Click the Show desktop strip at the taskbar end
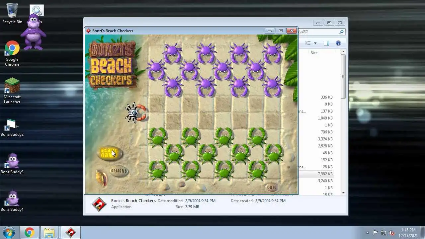 422,233
